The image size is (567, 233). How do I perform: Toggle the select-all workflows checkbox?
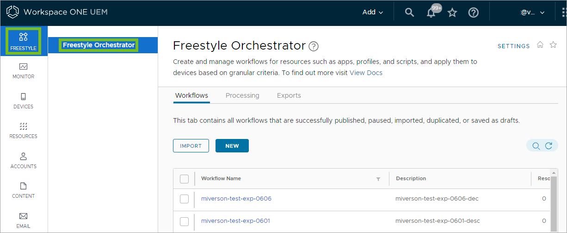184,179
